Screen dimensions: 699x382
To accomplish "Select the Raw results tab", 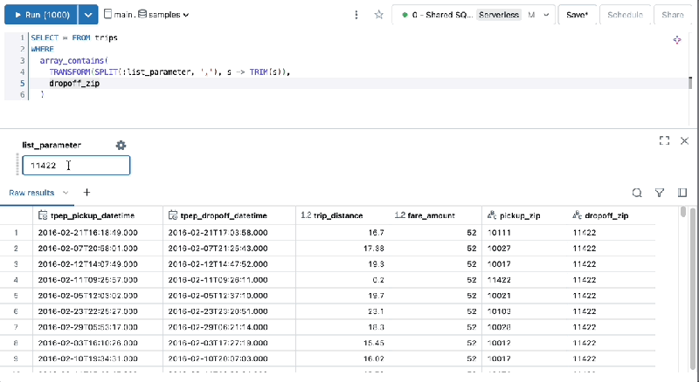I will (31, 193).
